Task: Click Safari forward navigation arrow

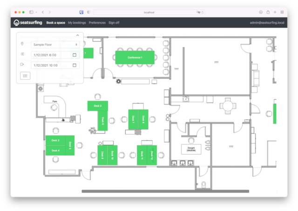Action: [50, 12]
